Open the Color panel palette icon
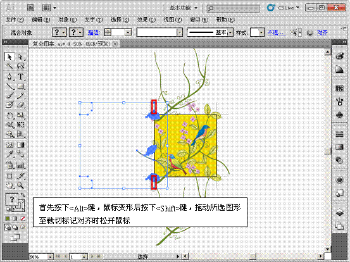The width and height of the screenshot is (350, 262). [x=339, y=56]
